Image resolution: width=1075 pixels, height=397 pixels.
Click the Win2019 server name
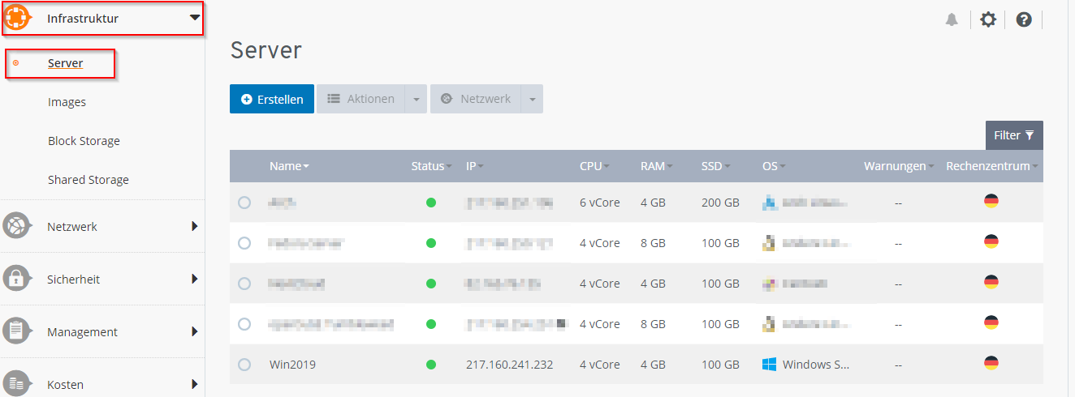click(292, 365)
